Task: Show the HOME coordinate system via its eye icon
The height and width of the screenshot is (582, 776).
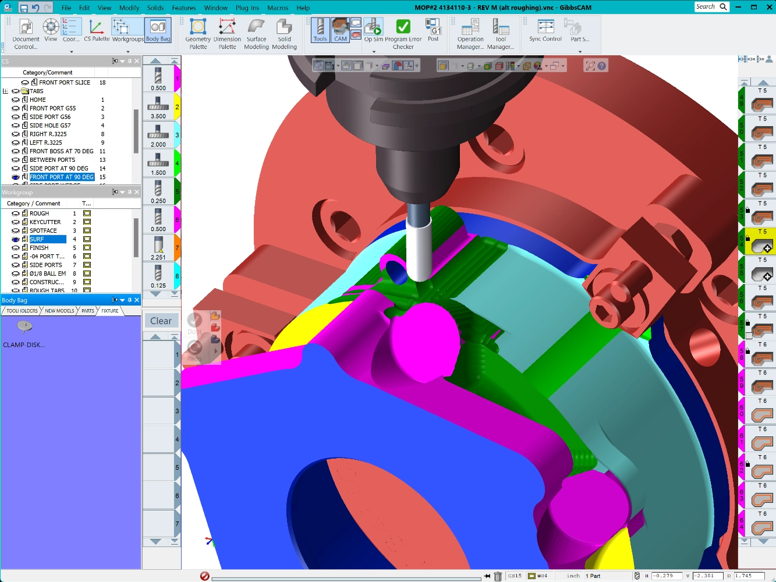Action: (16, 100)
